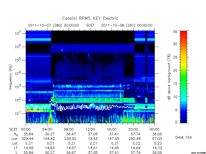Click the Cassini RPWS KEY Electric title
Screen dimensions: 206x154
(90, 18)
